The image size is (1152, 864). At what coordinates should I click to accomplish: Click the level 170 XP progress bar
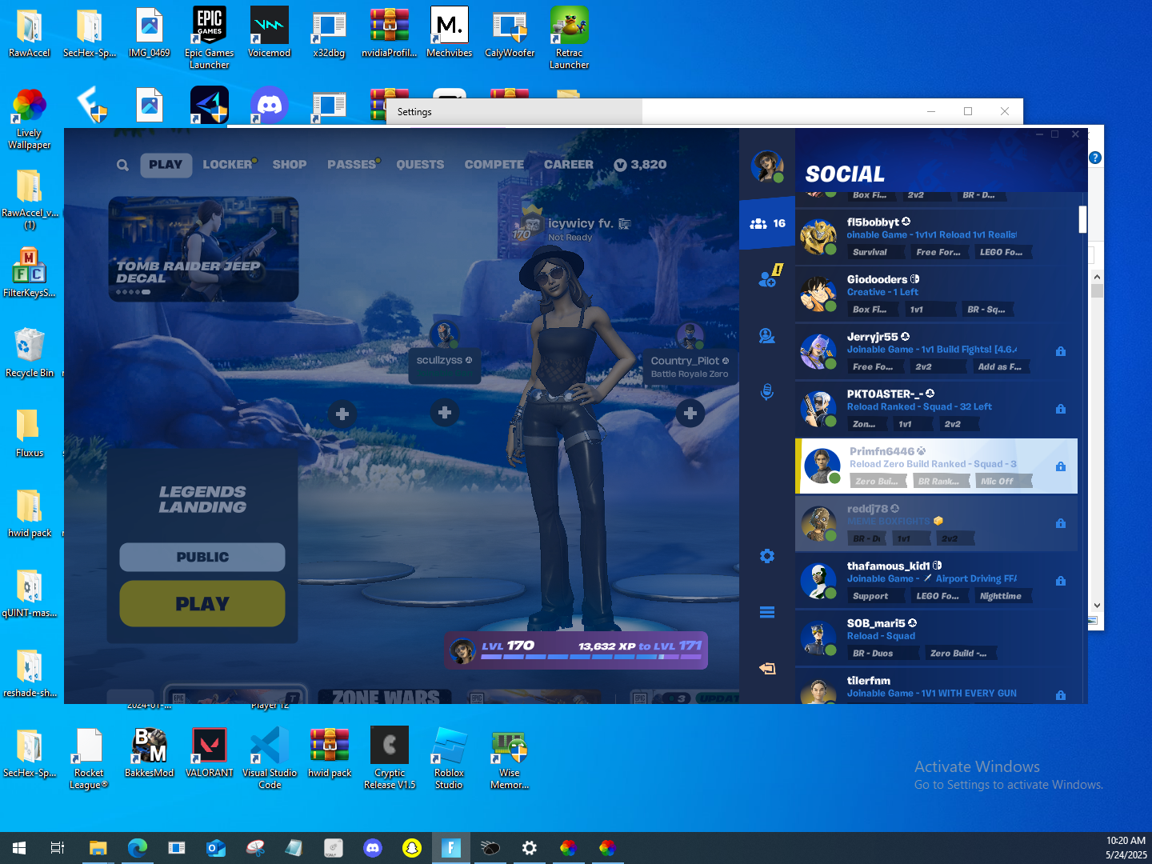click(576, 650)
